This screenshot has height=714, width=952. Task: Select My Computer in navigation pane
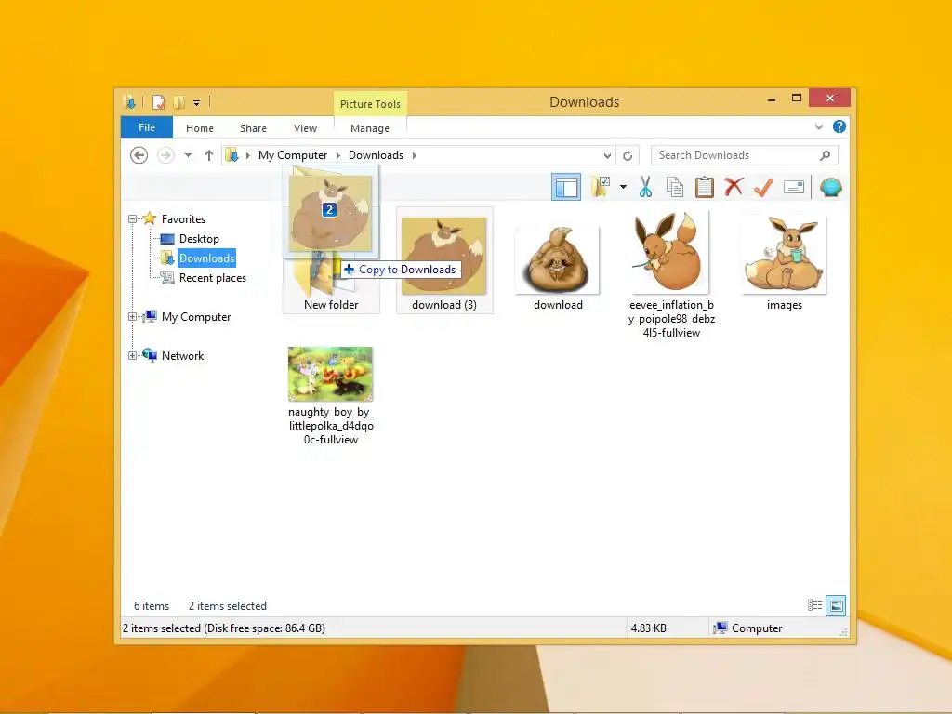coord(196,317)
